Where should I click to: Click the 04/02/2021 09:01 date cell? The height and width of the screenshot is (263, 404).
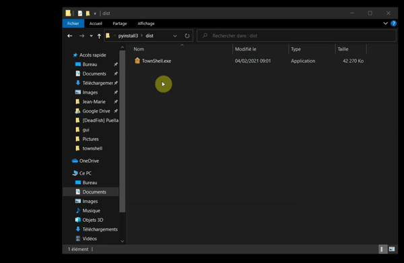(x=252, y=61)
